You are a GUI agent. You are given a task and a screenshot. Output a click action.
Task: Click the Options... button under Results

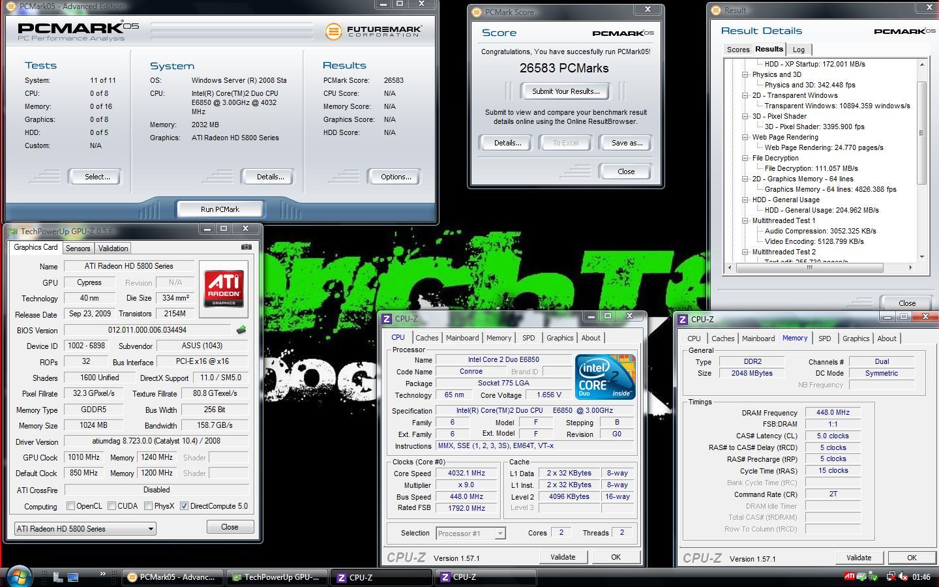tap(396, 177)
